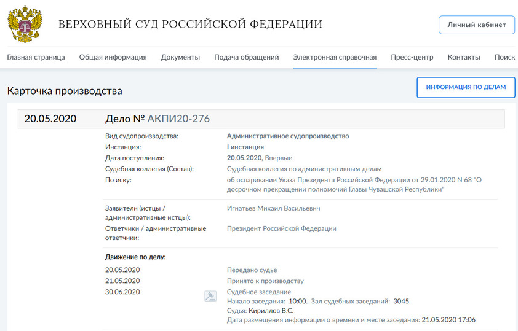
Task: Click the Передано судье entry
Action: pyautogui.click(x=252, y=270)
